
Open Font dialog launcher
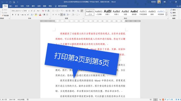[50, 19]
